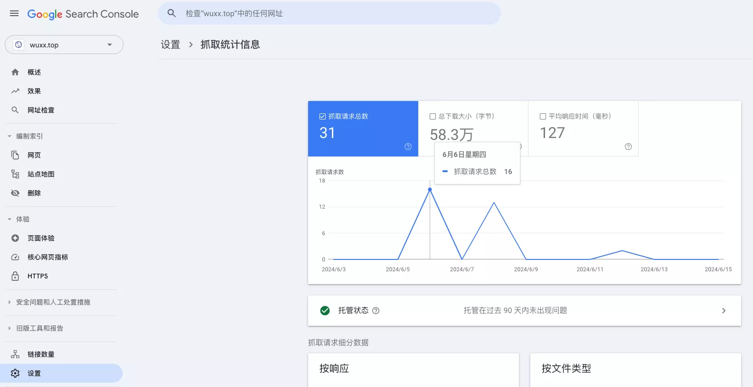The width and height of the screenshot is (753, 387).
Task: Click the help icon on 抓取请求总数 card
Action: pyautogui.click(x=408, y=147)
